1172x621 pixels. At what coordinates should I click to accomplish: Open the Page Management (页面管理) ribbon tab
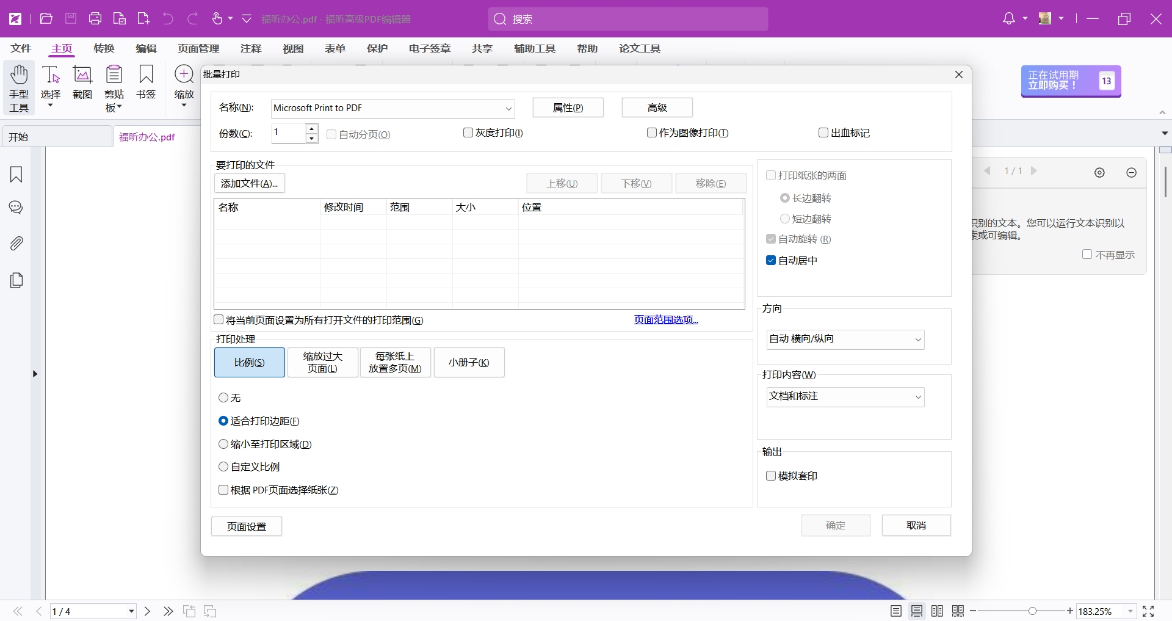(x=198, y=49)
